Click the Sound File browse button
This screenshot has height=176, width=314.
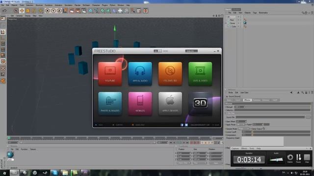[x=308, y=117]
